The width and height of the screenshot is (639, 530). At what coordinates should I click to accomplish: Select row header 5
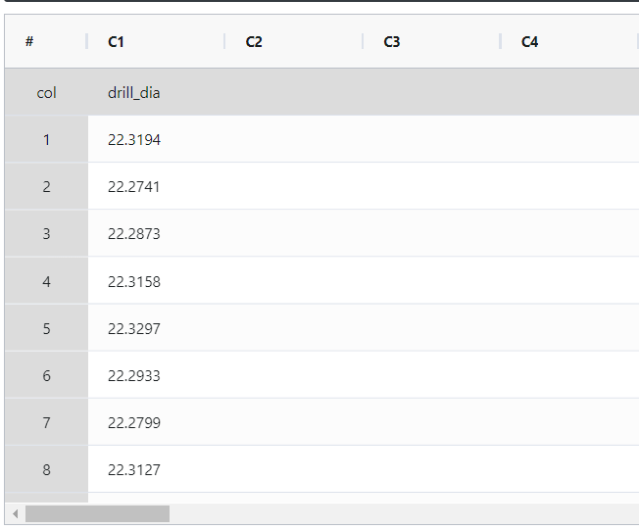tap(46, 328)
